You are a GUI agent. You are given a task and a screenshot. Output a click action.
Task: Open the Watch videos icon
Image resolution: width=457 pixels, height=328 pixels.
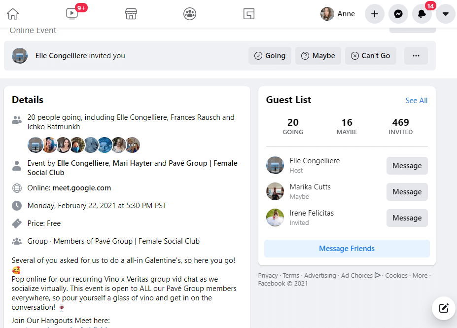pyautogui.click(x=72, y=14)
